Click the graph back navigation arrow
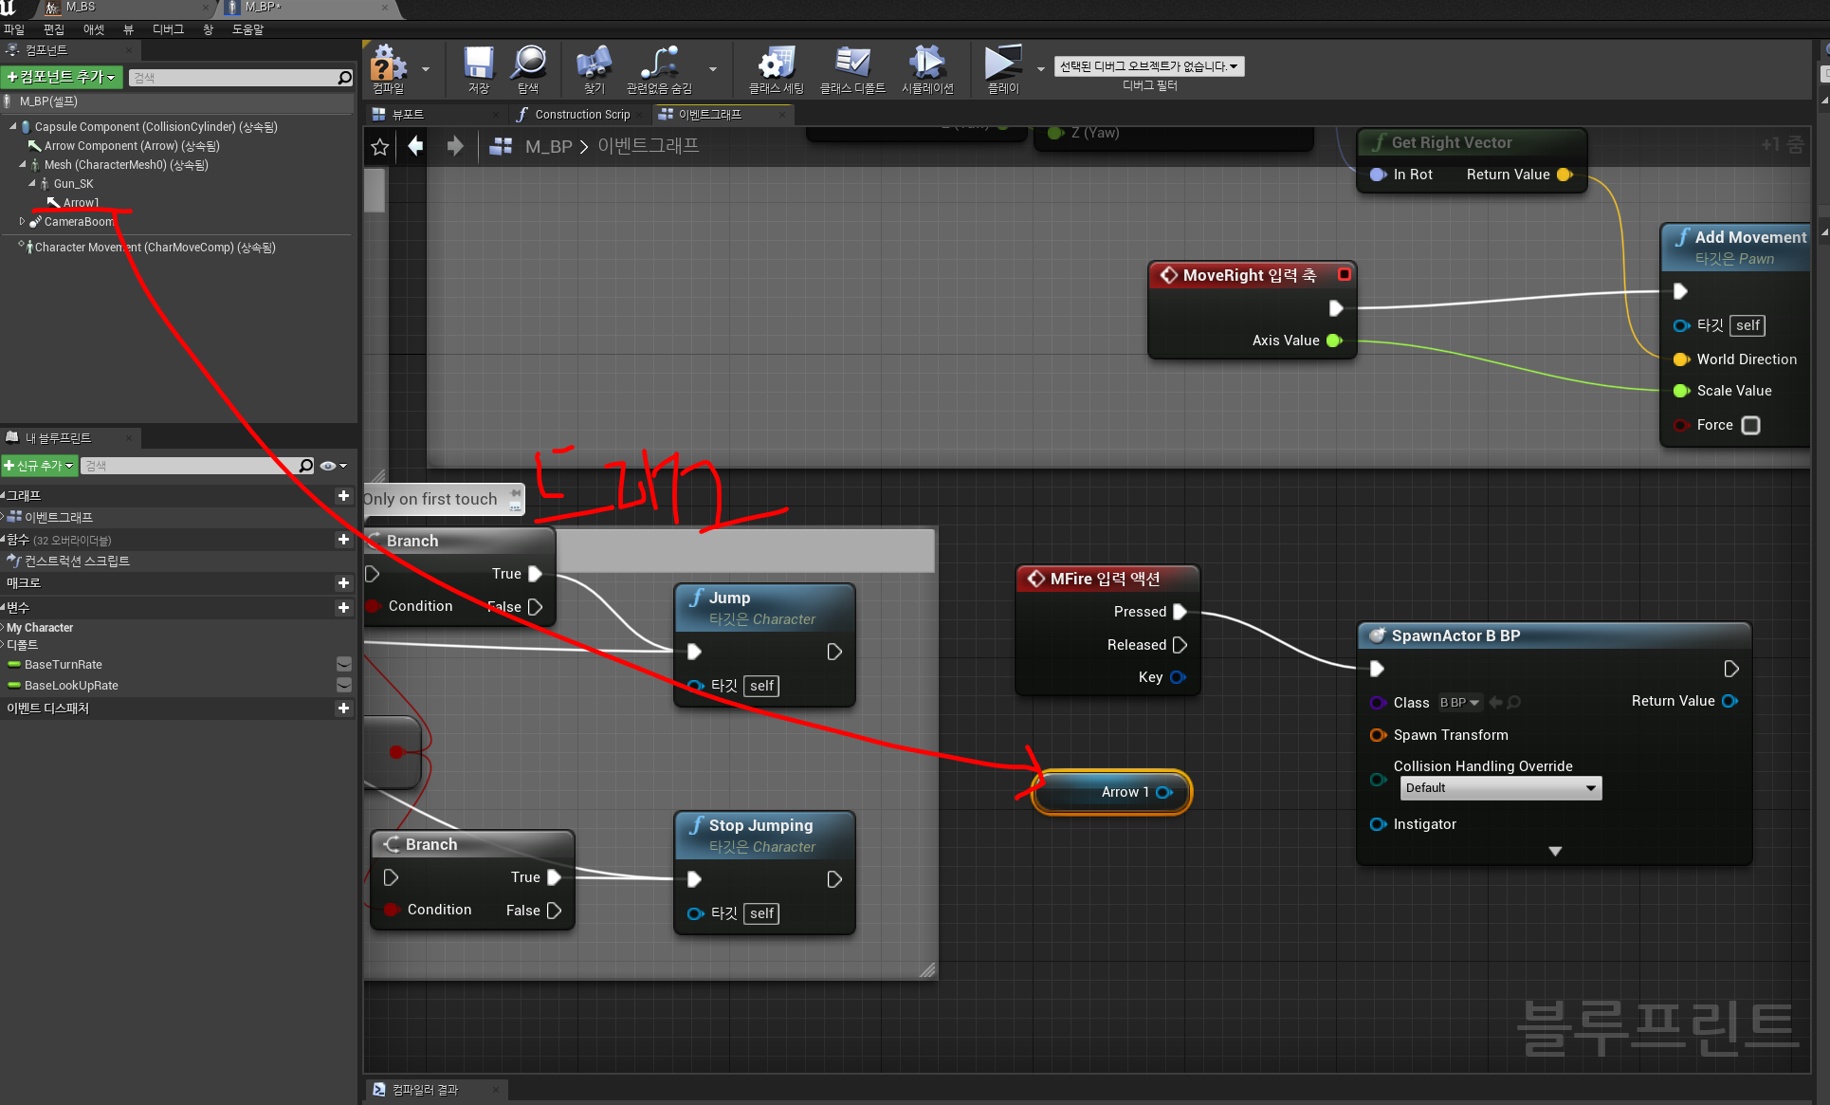1830x1105 pixels. (x=416, y=146)
